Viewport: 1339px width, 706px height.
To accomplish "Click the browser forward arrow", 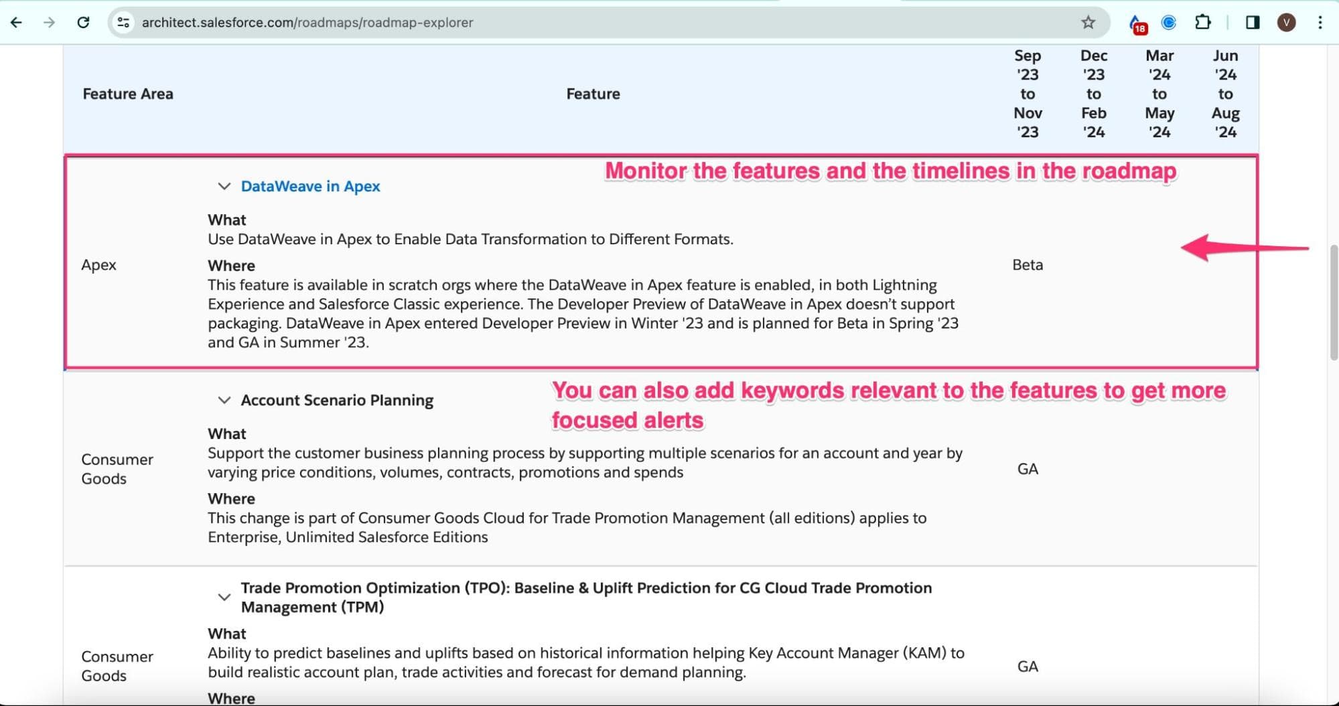I will pos(49,23).
